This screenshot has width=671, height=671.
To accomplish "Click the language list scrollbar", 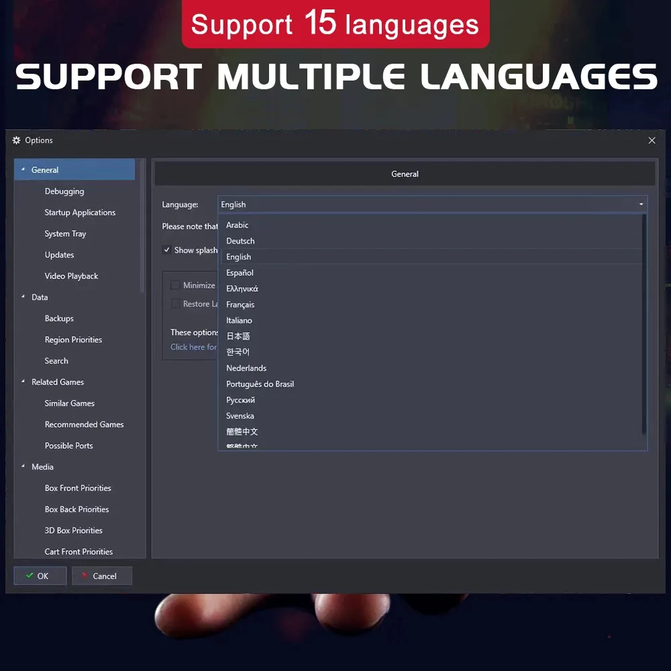I will coord(645,322).
